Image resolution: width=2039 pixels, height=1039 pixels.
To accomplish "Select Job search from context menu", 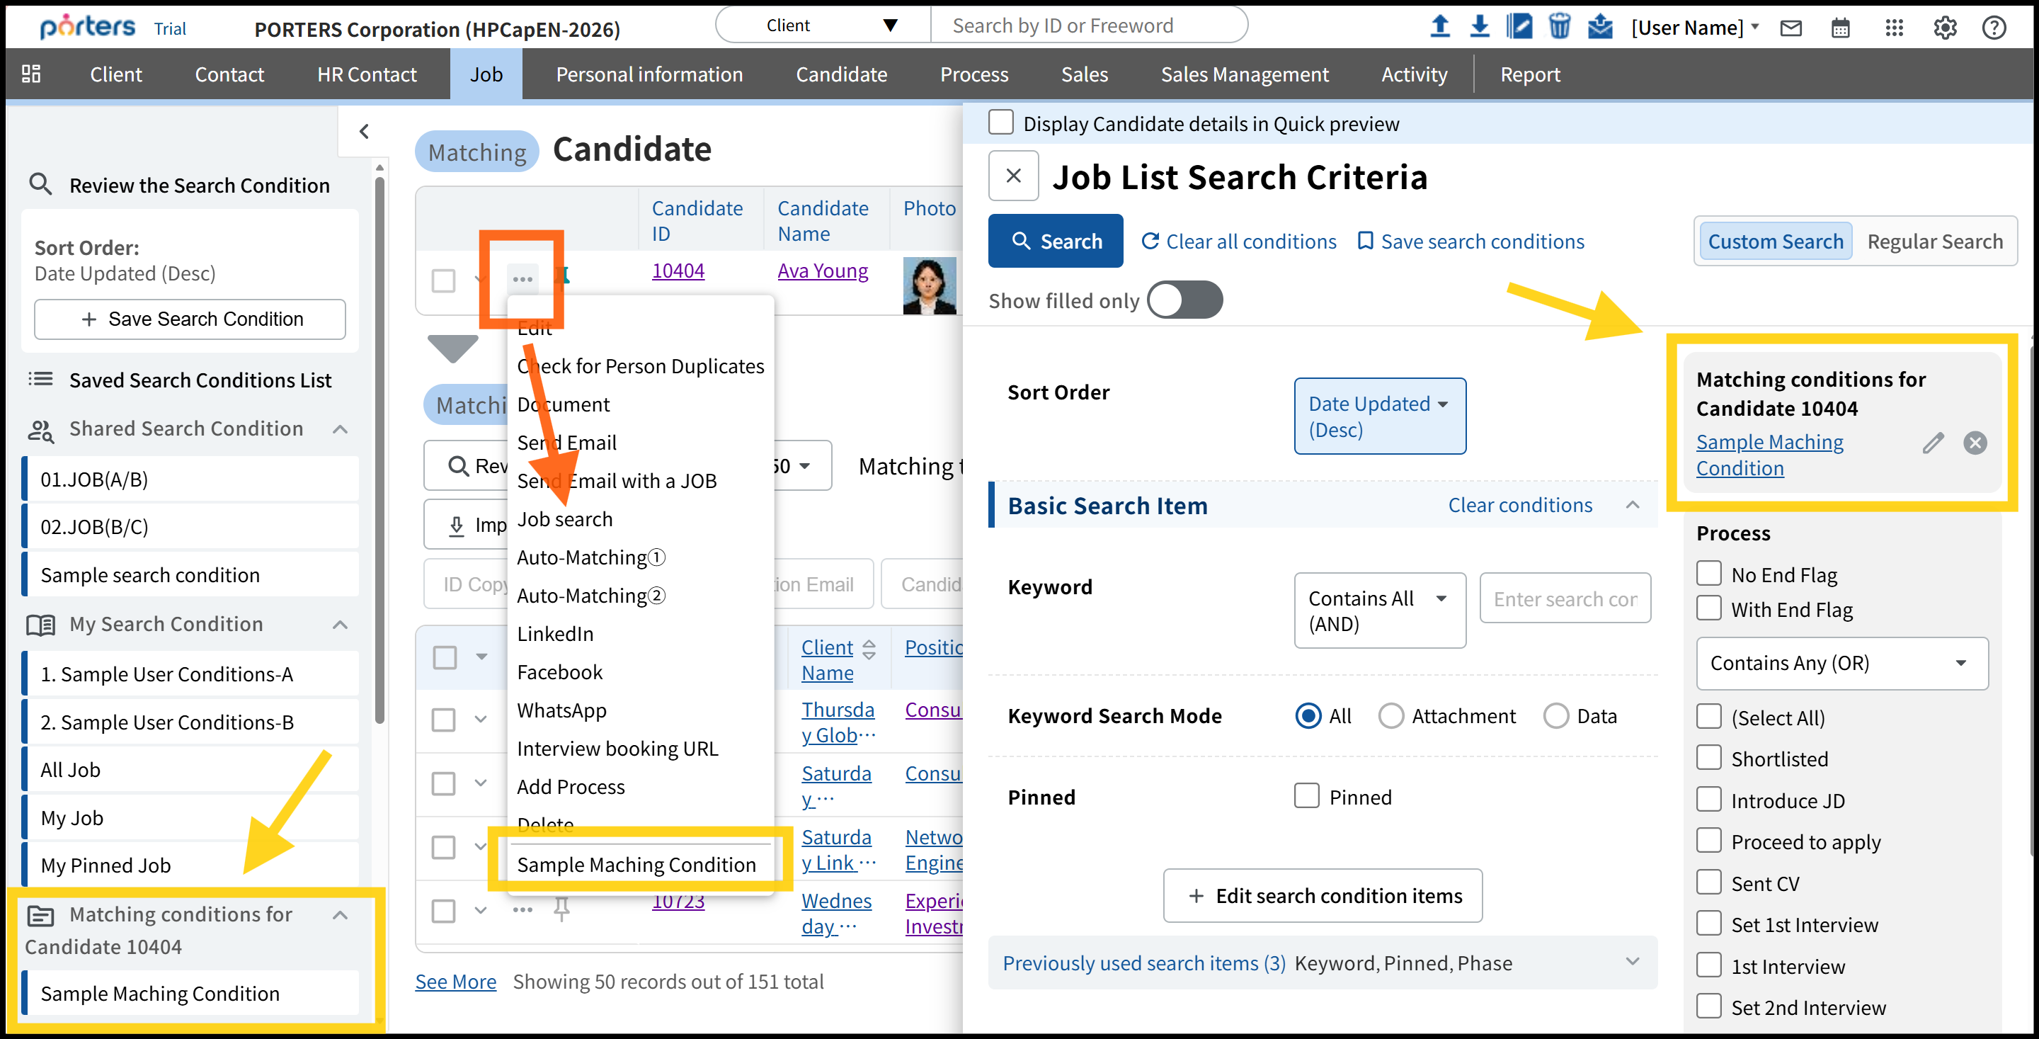I will pos(564,518).
